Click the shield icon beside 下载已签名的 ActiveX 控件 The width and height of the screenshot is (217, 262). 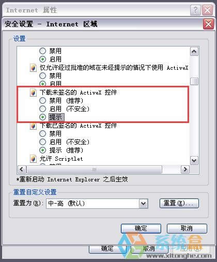point(33,126)
